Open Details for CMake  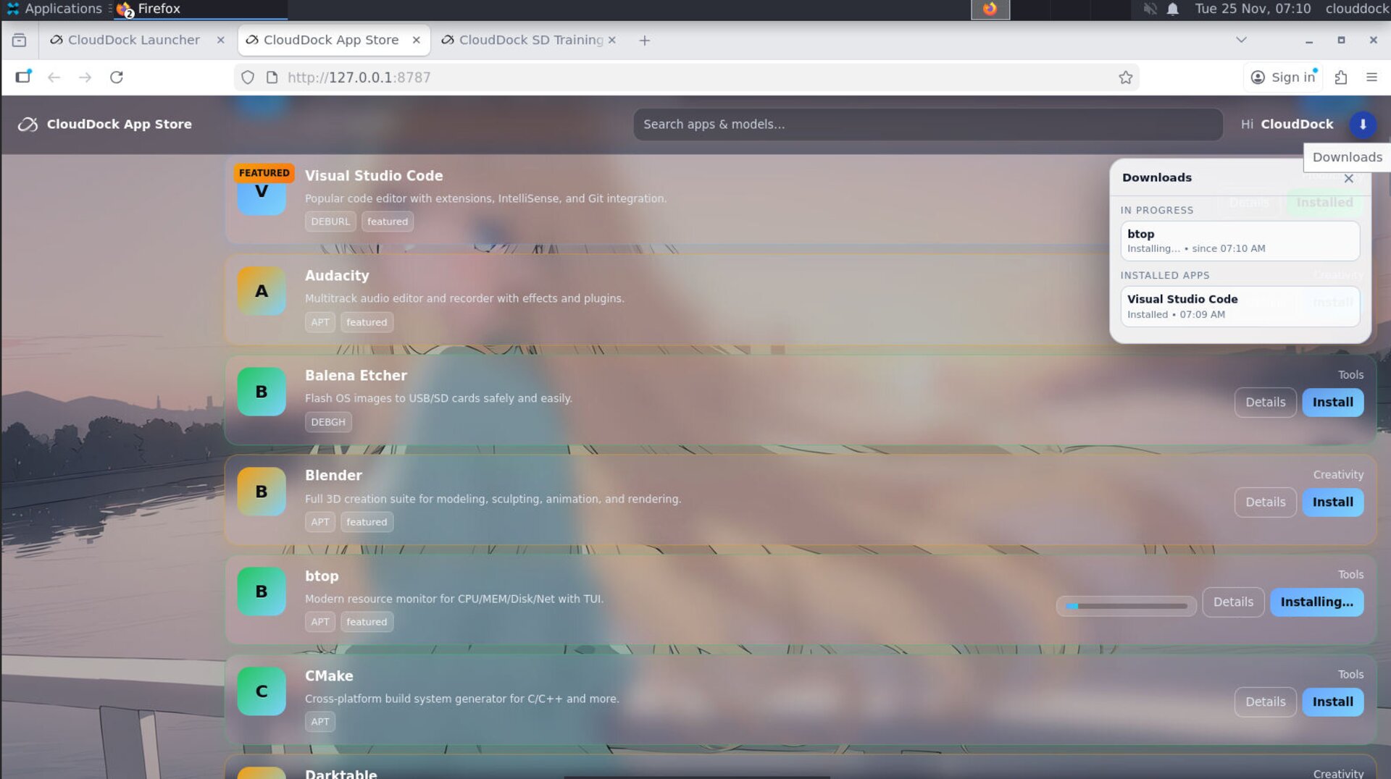[x=1265, y=702]
